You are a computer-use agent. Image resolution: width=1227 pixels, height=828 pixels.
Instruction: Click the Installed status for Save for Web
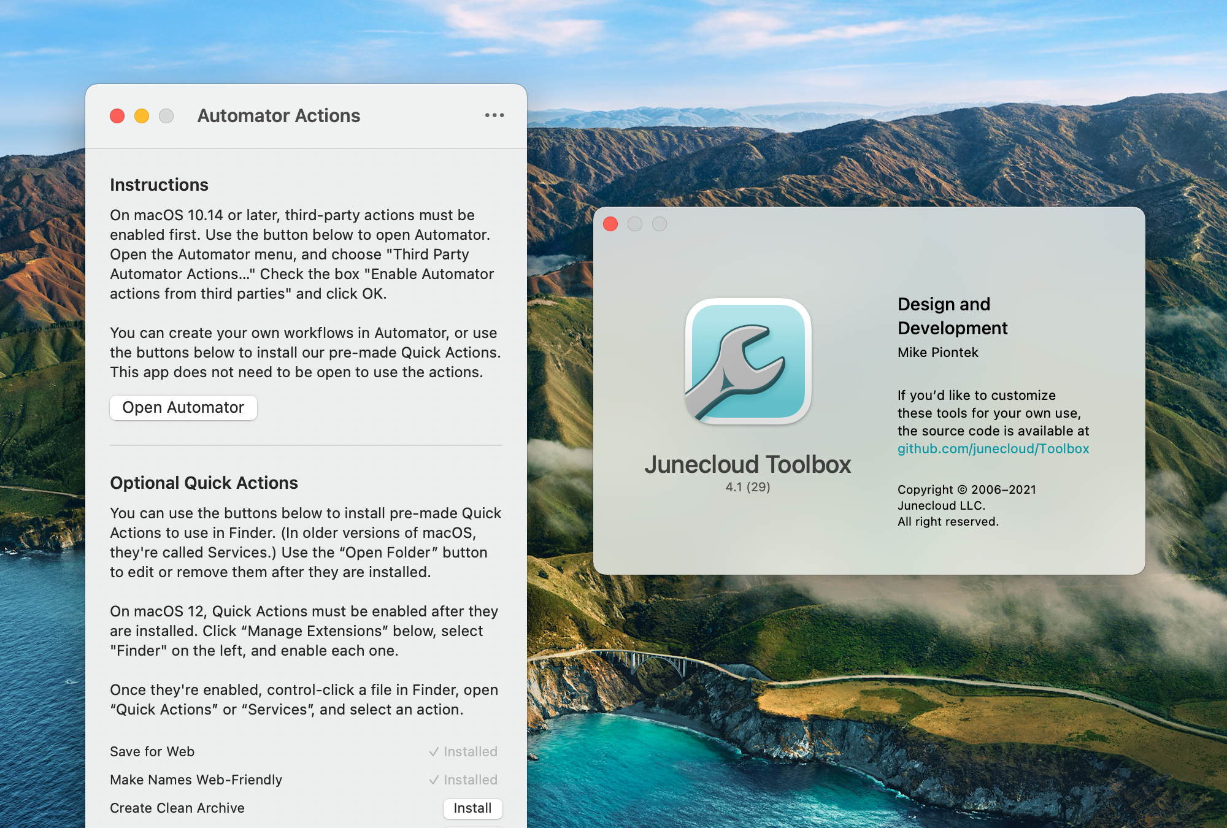[x=463, y=752]
